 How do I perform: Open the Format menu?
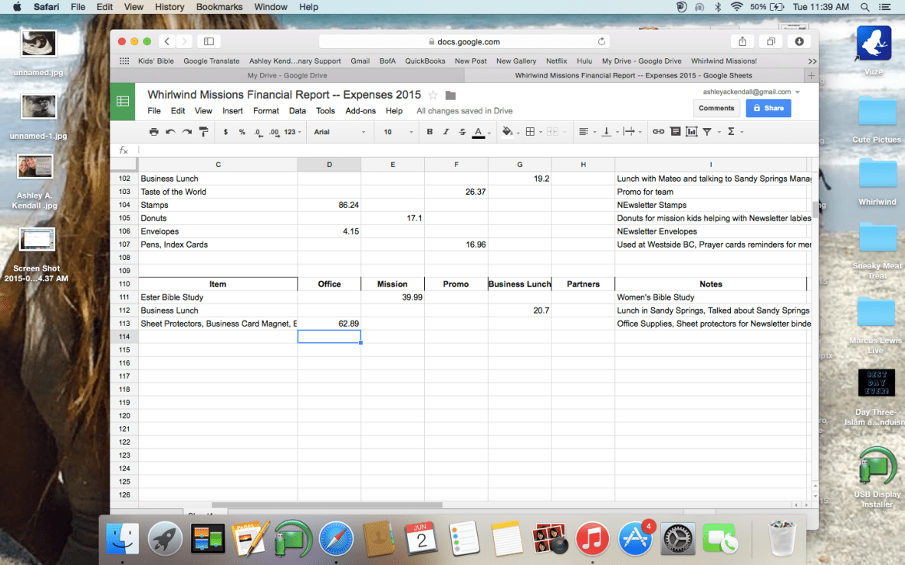click(266, 110)
